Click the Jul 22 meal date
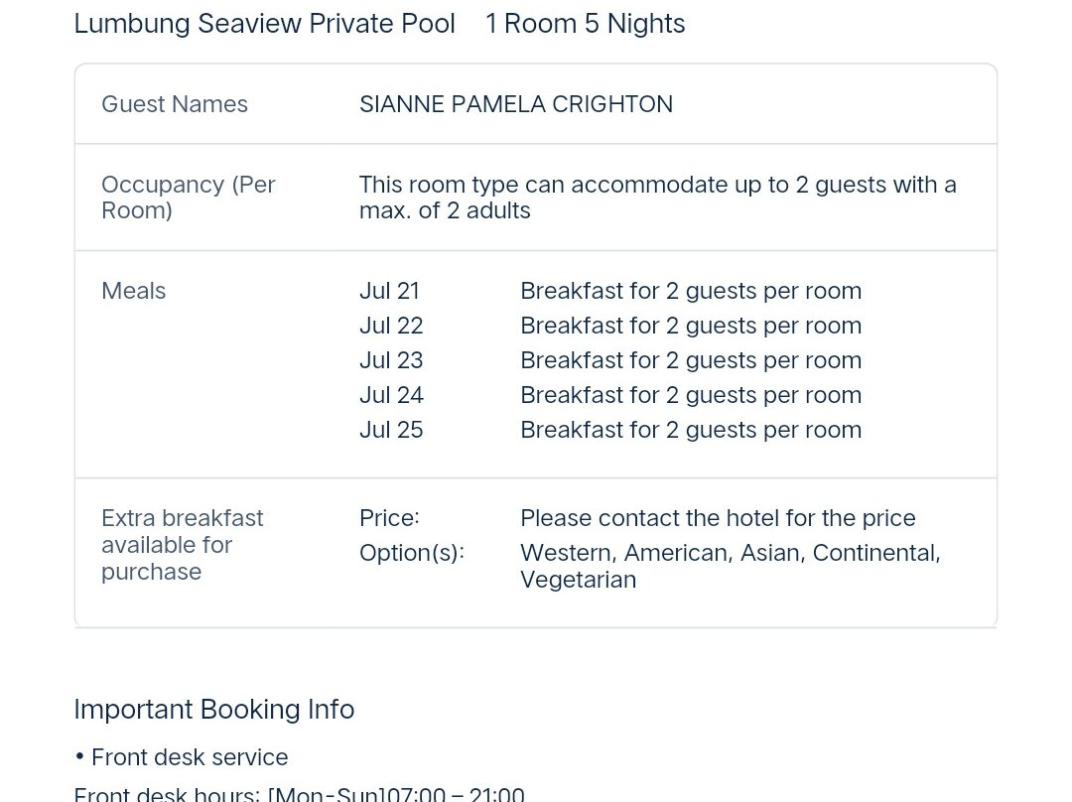This screenshot has height=802, width=1072. (391, 326)
